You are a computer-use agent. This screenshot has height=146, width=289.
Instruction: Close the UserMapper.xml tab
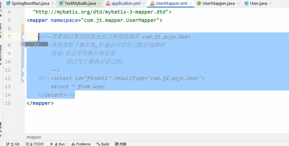click(190, 4)
